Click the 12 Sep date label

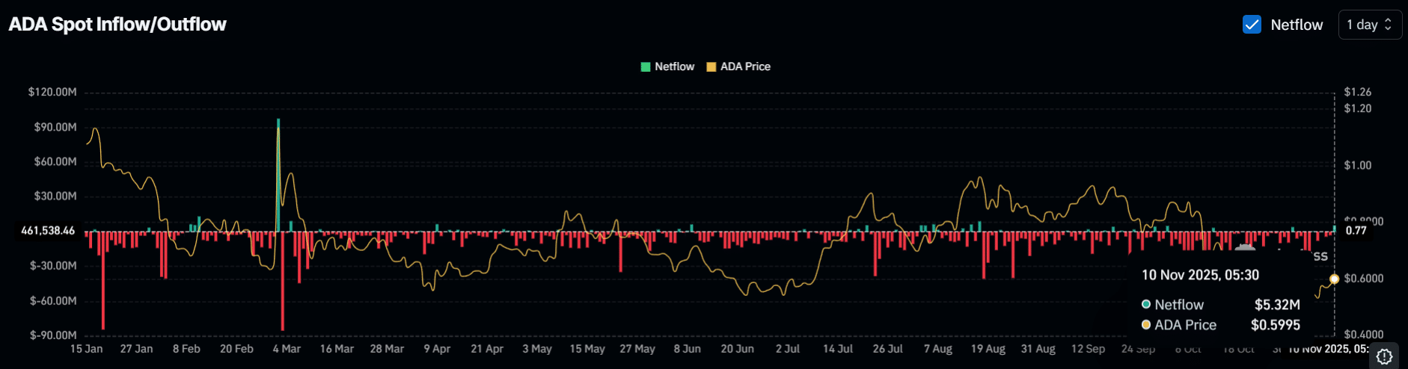pos(1089,349)
